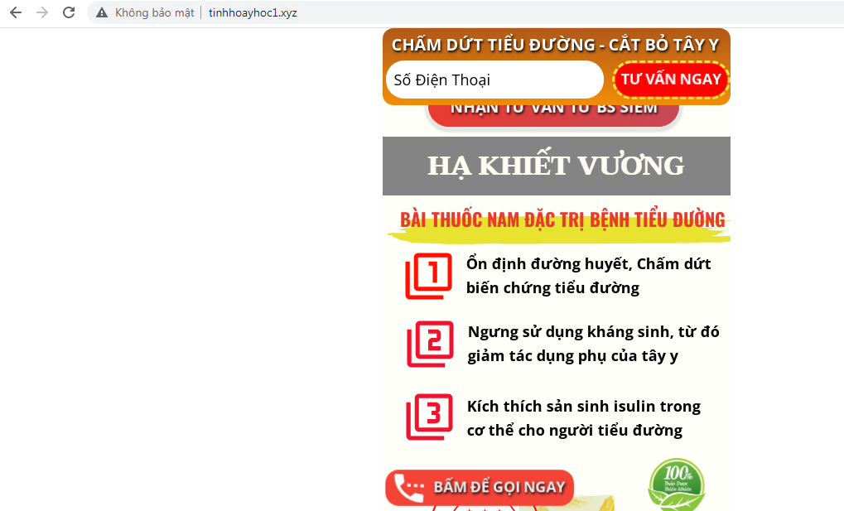Go back to the previous page

pos(16,12)
